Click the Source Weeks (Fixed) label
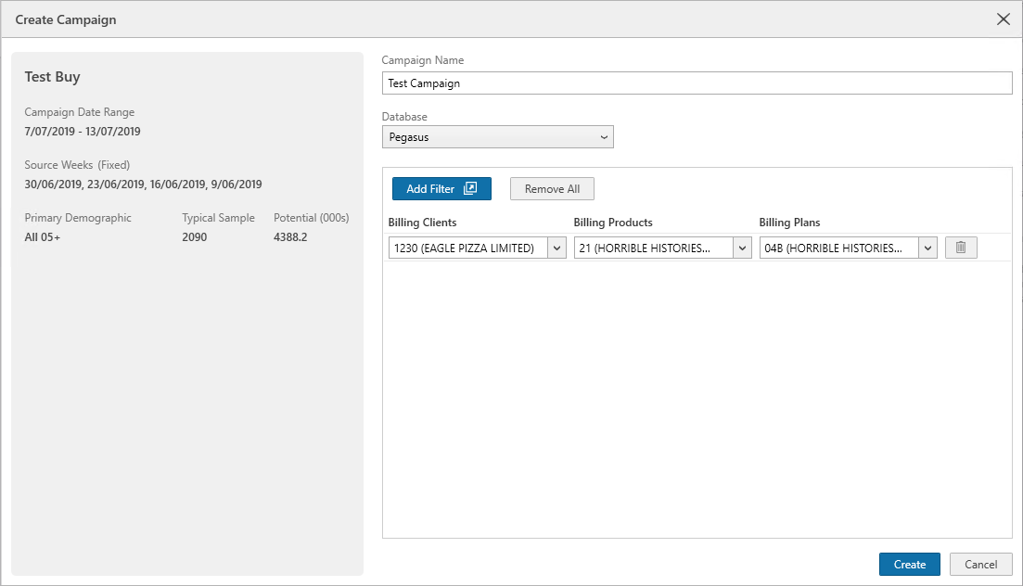1023x586 pixels. click(x=77, y=165)
